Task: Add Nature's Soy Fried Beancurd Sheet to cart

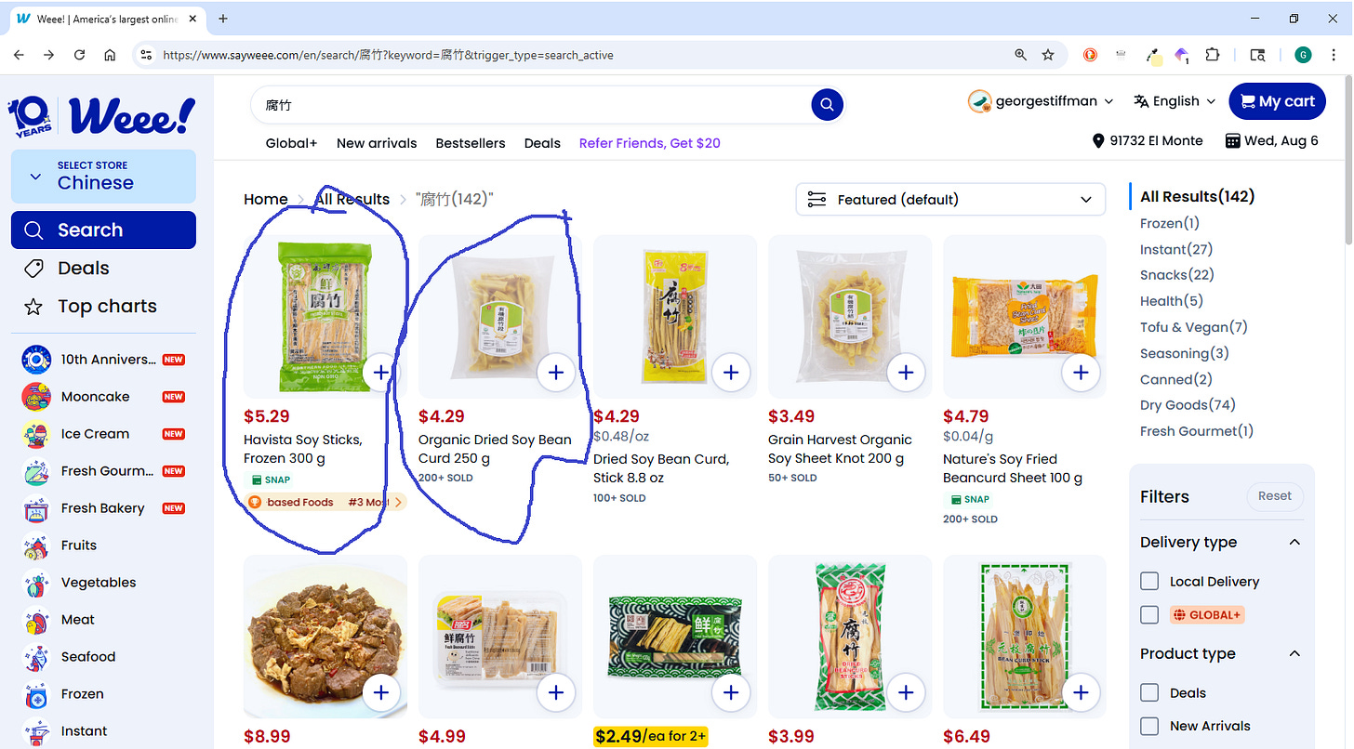Action: click(1081, 373)
